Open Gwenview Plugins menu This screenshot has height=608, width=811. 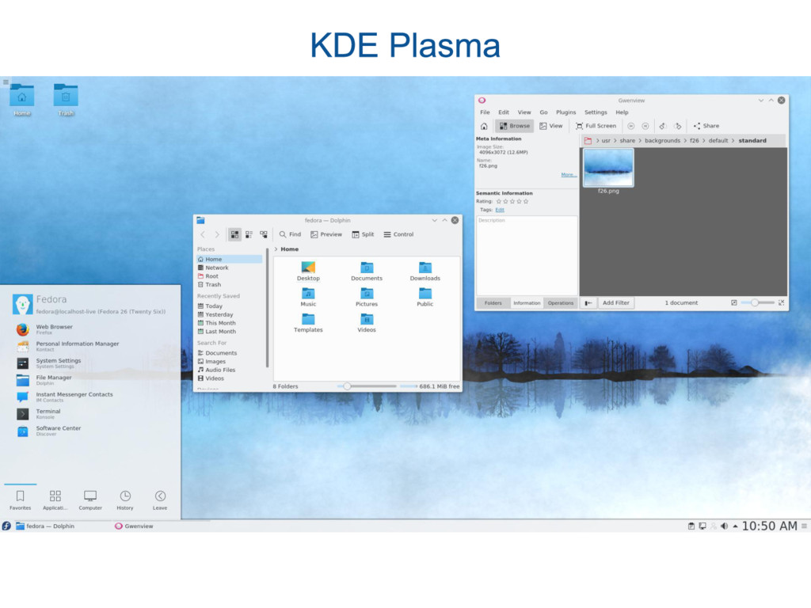[x=565, y=112]
